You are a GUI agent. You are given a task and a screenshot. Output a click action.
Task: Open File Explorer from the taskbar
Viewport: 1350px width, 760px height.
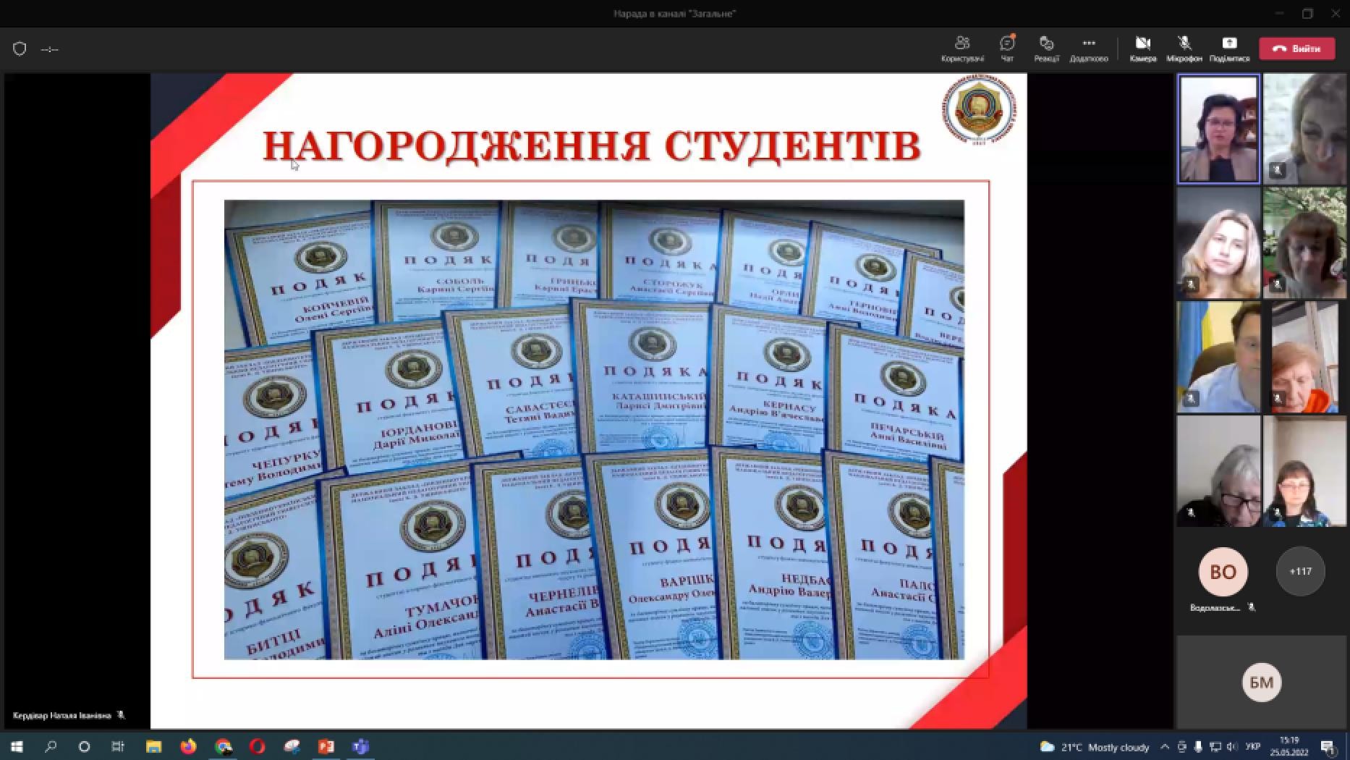coord(153,746)
